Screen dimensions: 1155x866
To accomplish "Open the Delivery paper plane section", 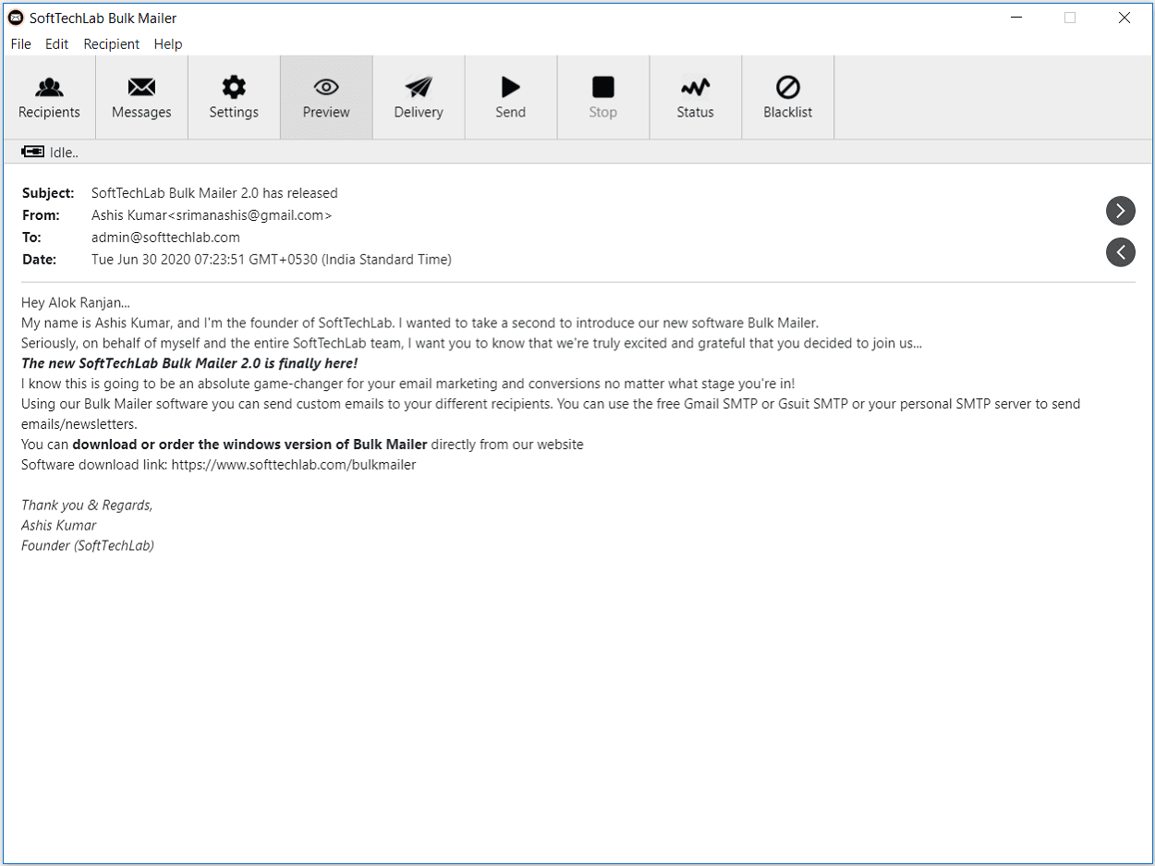I will coord(419,97).
